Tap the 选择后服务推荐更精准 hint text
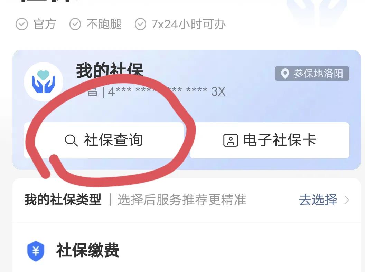365x272 pixels. pos(182,200)
